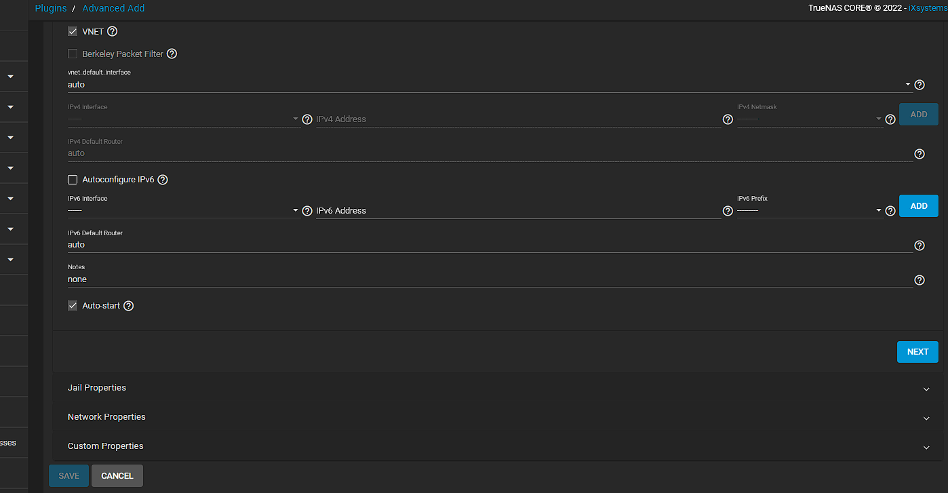This screenshot has height=493, width=948.
Task: Open the IPv6 Prefix dropdown
Action: click(810, 211)
